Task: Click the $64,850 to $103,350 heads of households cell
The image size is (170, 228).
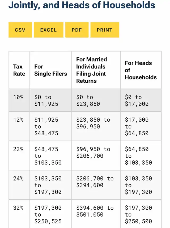Action: [x=138, y=156]
